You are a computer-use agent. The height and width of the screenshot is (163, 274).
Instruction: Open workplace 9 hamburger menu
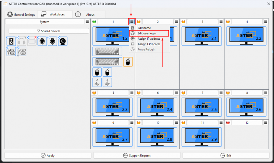132,123
